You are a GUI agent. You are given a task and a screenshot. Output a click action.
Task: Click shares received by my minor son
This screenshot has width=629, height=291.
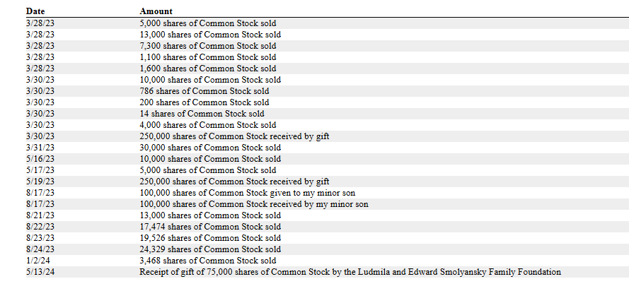point(253,204)
